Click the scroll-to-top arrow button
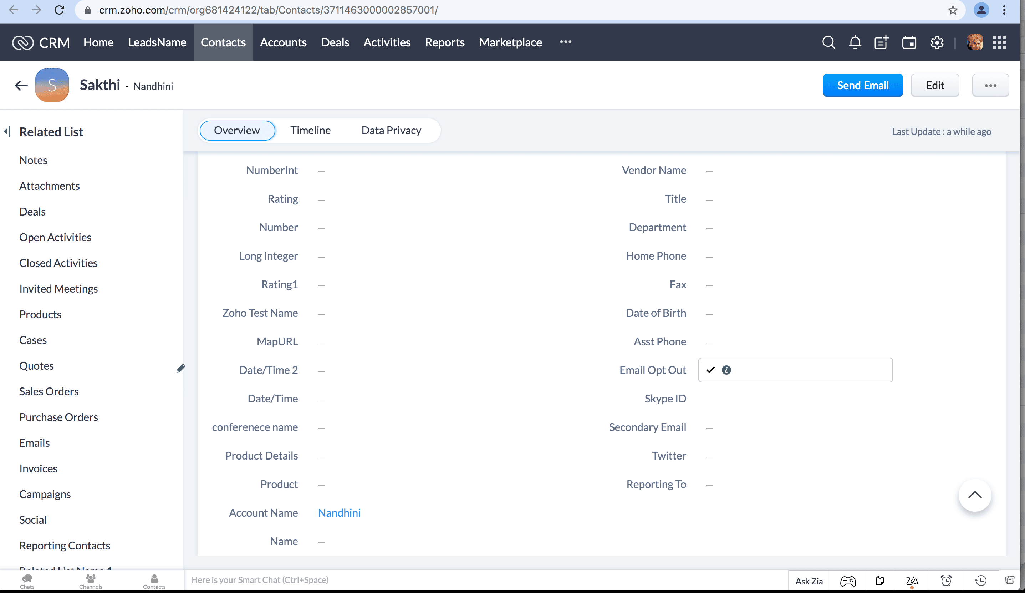1025x593 pixels. point(975,495)
